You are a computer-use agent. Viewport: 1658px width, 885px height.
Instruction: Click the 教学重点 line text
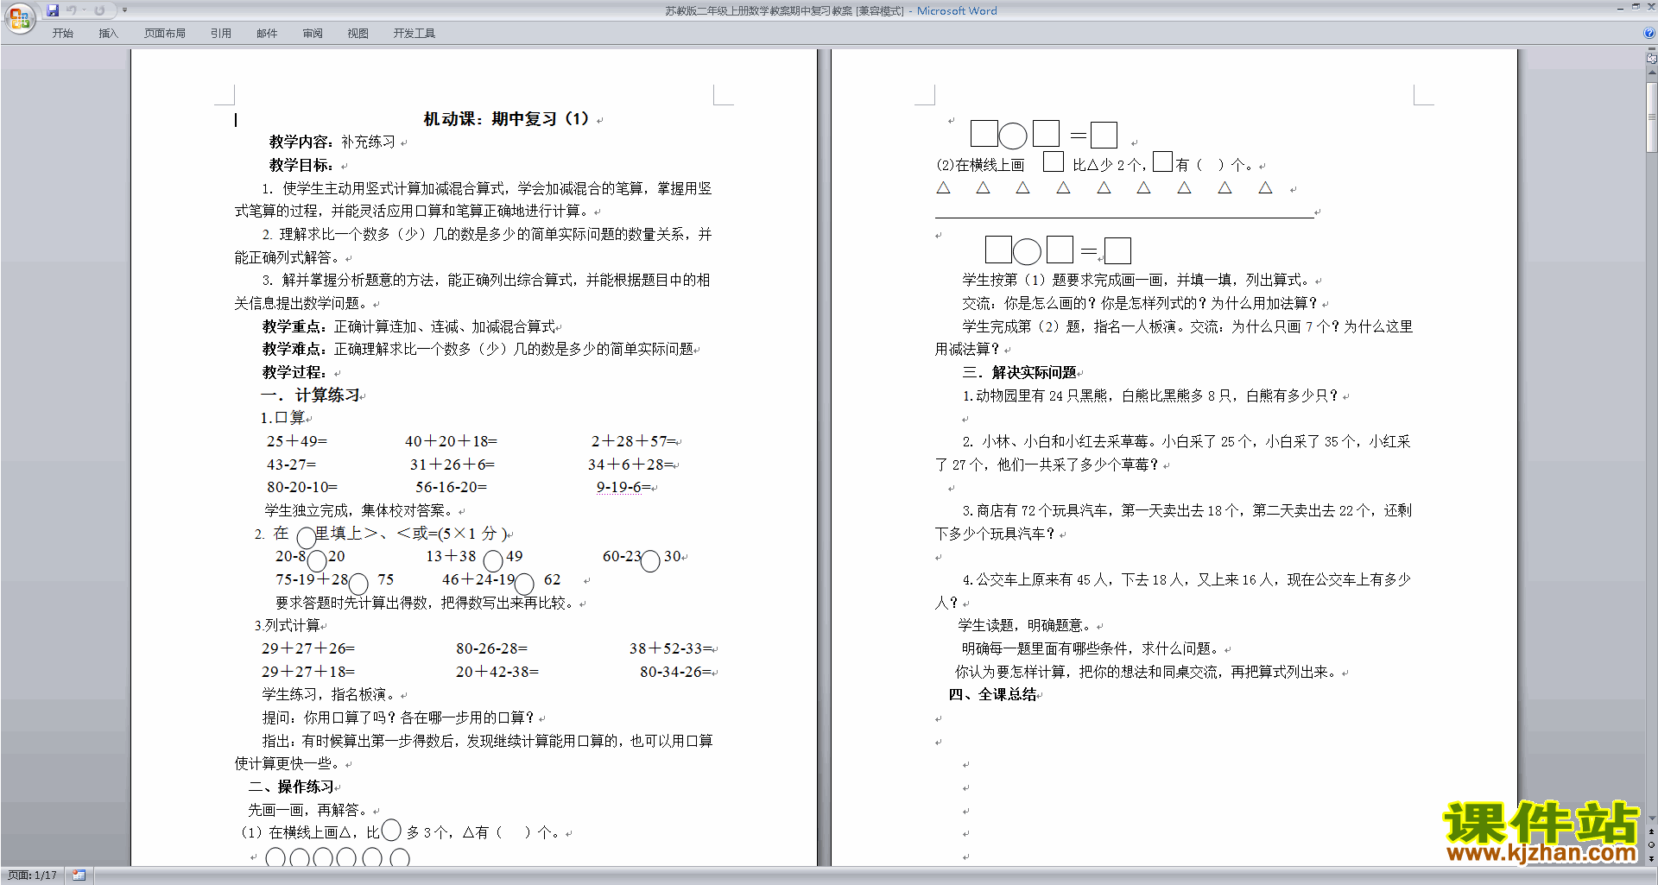click(409, 326)
